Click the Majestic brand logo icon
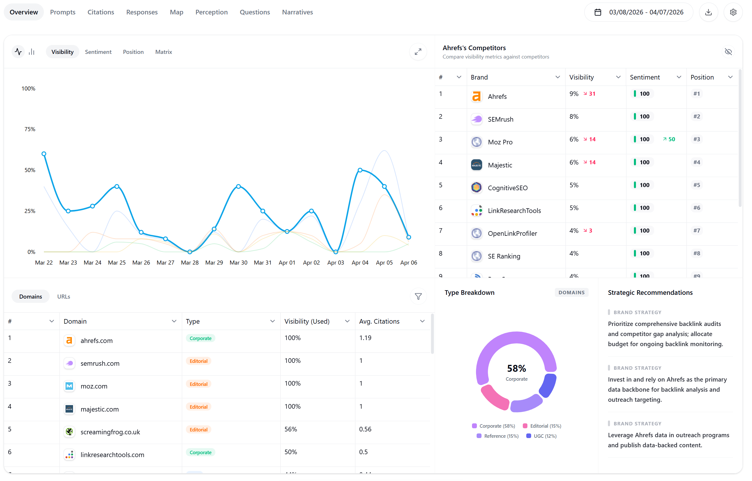This screenshot has height=481, width=752. 476,165
